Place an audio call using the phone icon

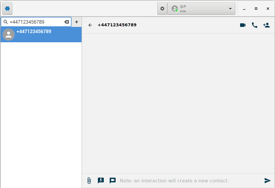tap(254, 25)
